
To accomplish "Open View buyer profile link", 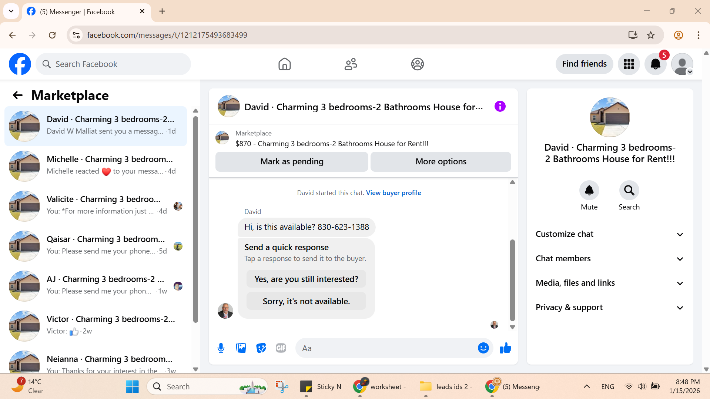I will coord(393,193).
